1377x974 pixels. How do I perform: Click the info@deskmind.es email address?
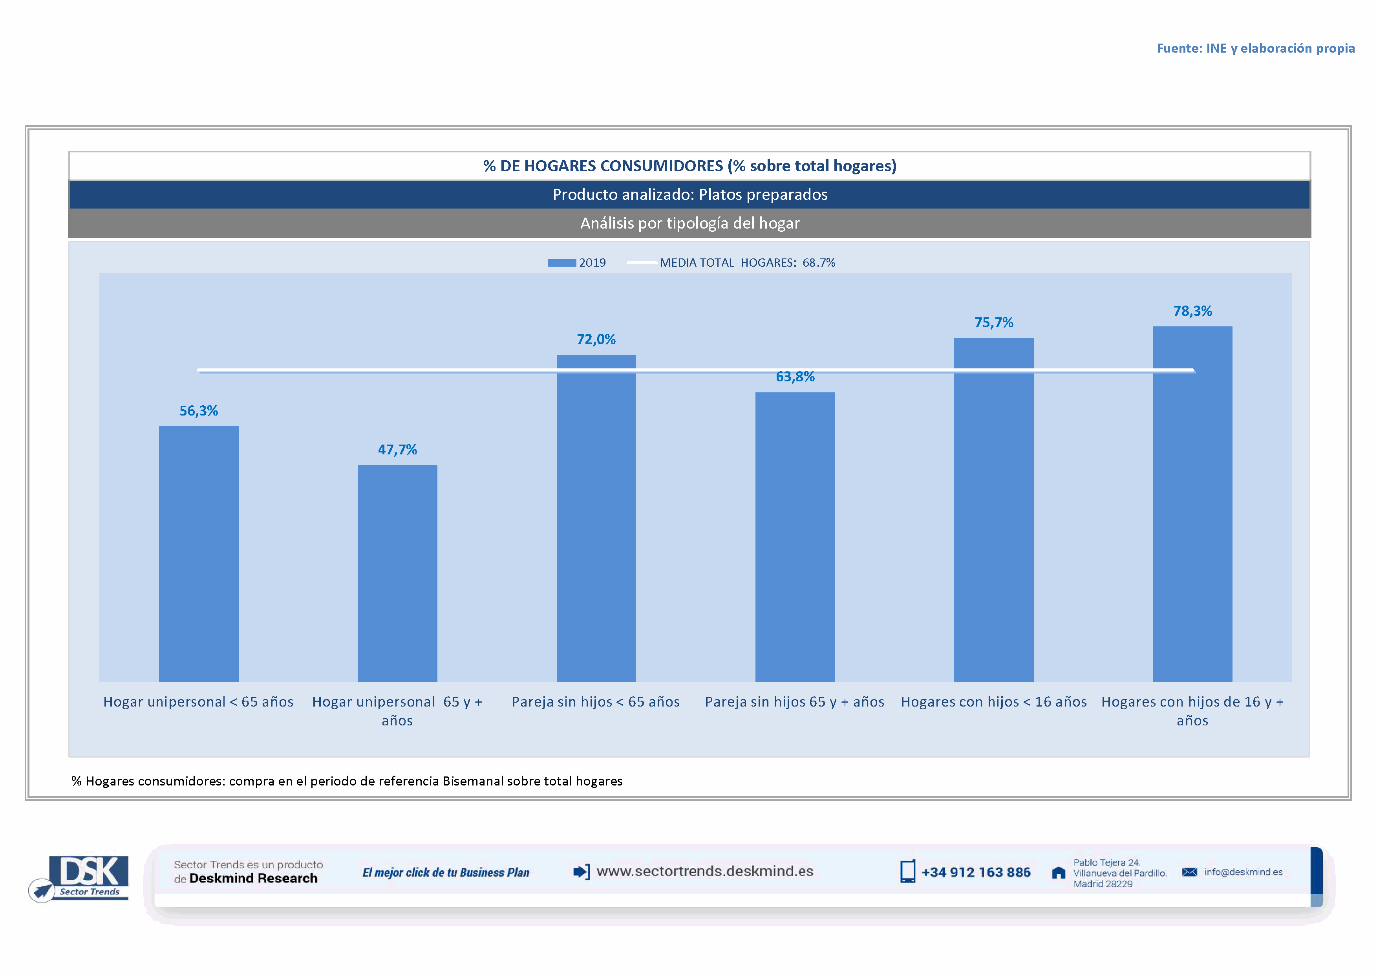[x=1243, y=872]
